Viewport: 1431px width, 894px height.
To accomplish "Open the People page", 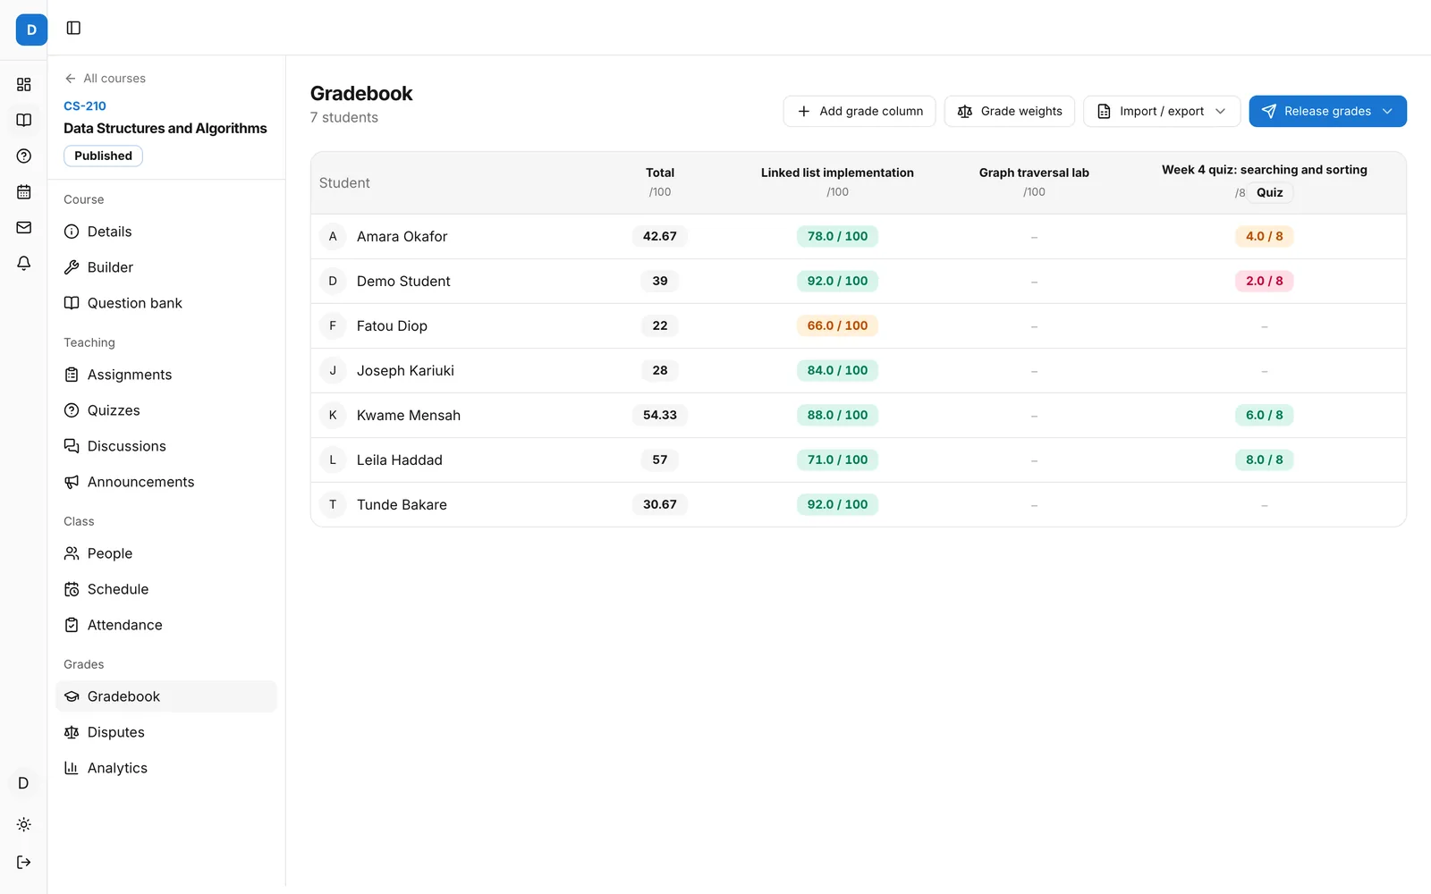I will tap(166, 553).
